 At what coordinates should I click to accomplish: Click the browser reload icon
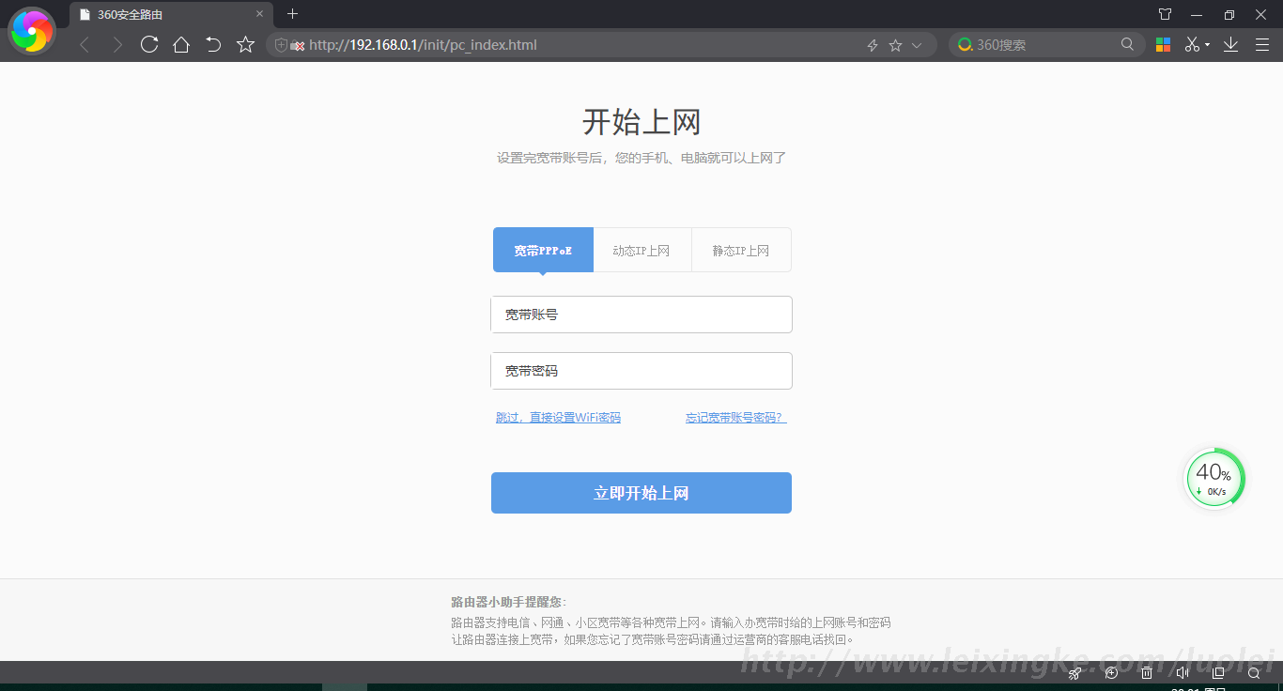149,44
